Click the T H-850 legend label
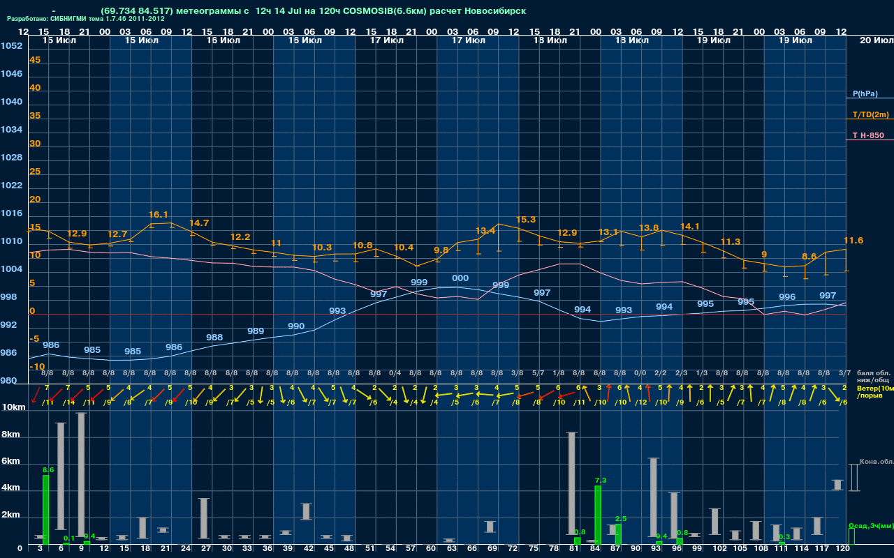 [x=868, y=135]
